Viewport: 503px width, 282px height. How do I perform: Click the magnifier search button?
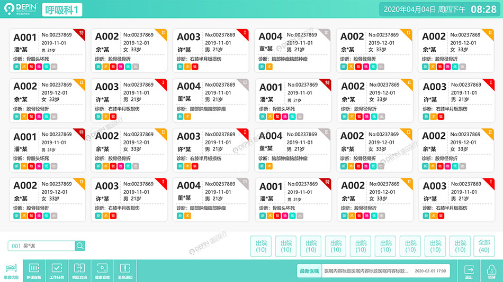point(80,246)
